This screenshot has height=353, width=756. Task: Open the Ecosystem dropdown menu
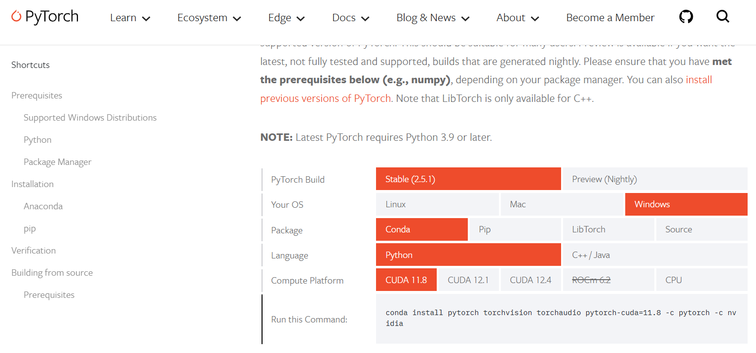tap(209, 18)
